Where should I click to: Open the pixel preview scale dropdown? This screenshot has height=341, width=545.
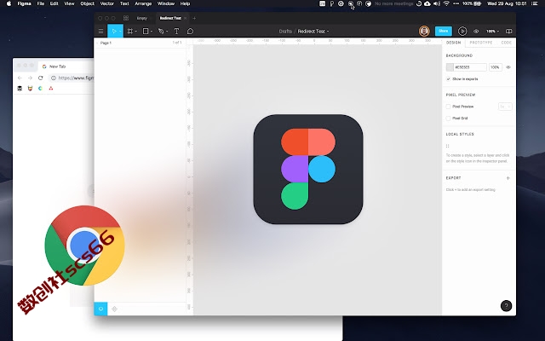pyautogui.click(x=505, y=107)
